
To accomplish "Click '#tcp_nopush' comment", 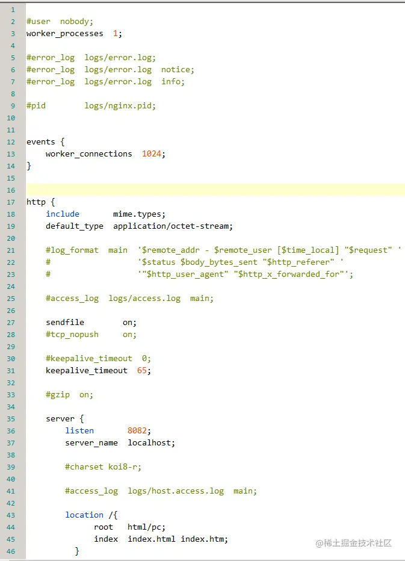I will 72,335.
